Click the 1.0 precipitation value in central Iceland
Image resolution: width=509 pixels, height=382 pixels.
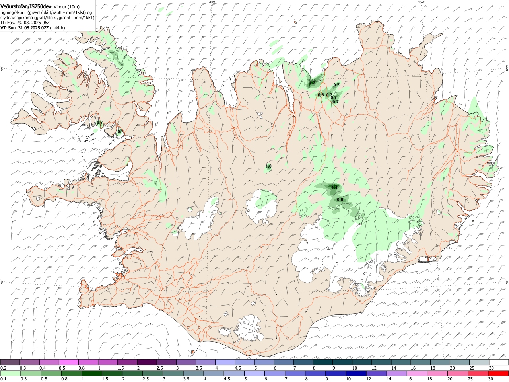click(268, 166)
